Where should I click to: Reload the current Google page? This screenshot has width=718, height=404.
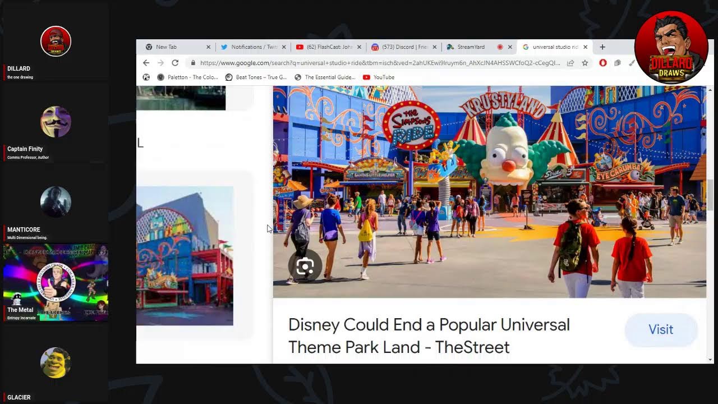tap(175, 63)
